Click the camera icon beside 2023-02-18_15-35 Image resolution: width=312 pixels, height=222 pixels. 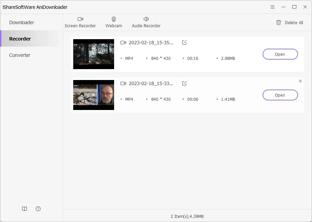(x=123, y=43)
